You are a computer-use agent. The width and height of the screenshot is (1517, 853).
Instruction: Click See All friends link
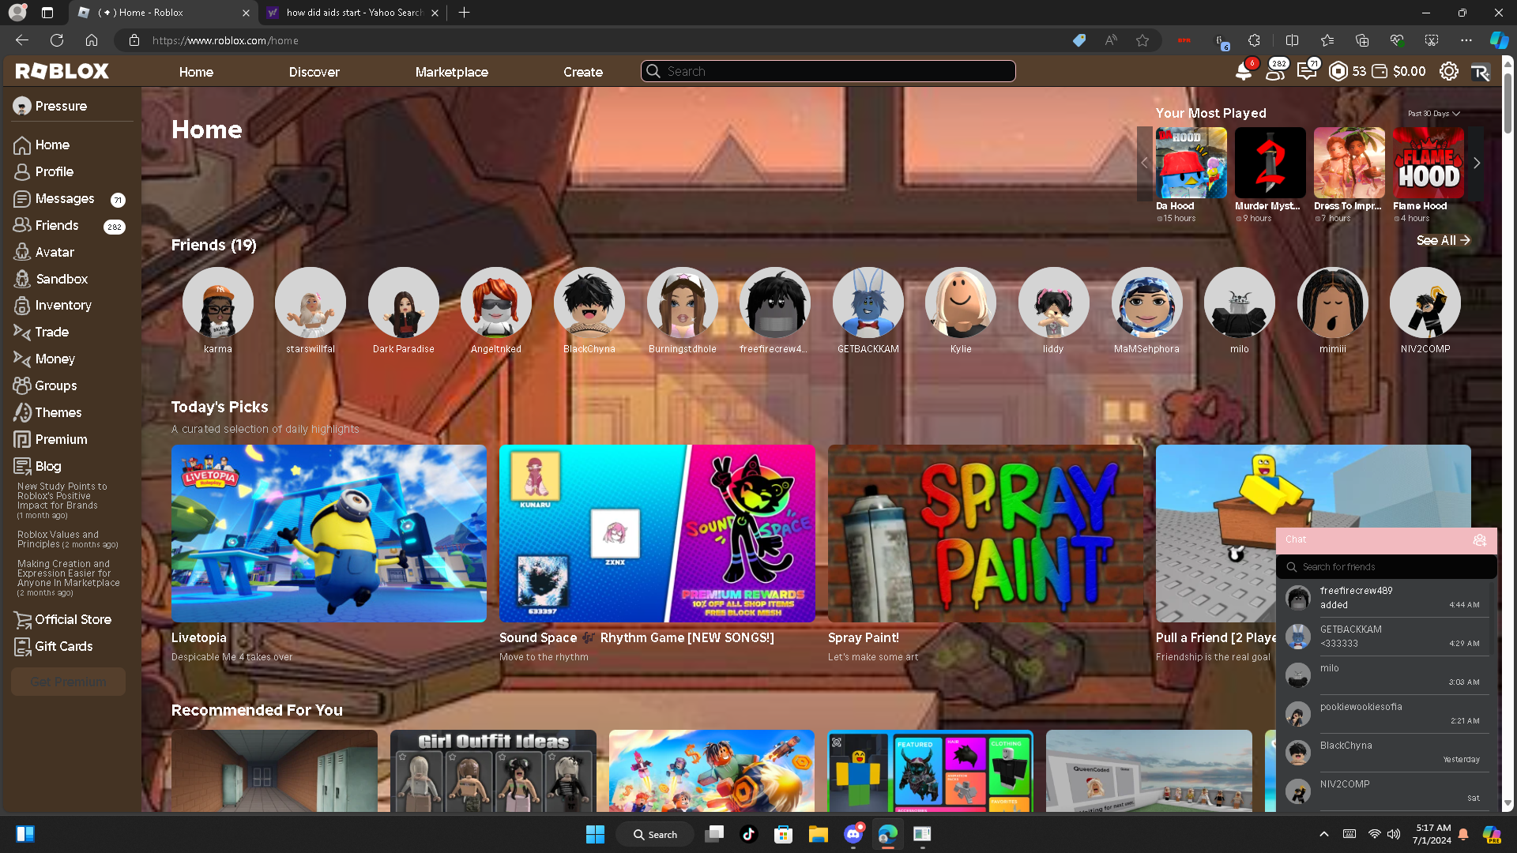click(1443, 240)
